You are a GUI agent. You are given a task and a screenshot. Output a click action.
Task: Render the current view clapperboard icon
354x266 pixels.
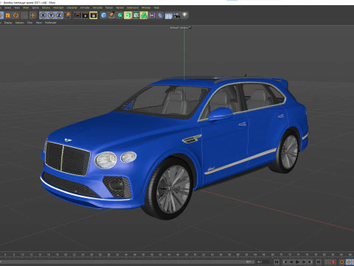(x=77, y=16)
